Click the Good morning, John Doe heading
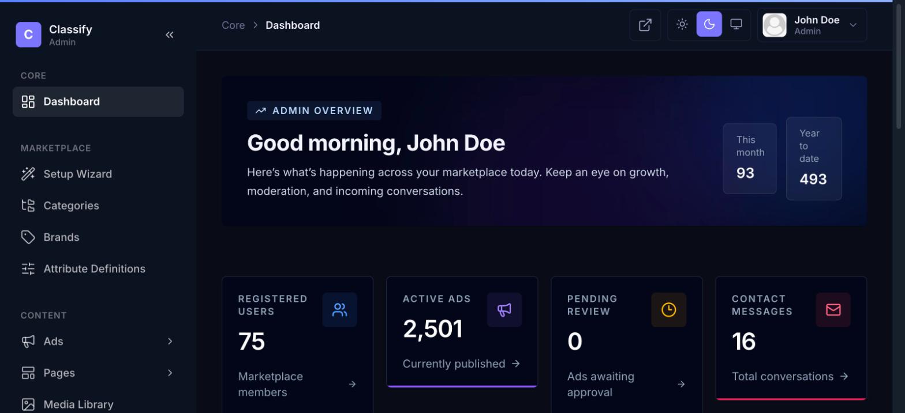The image size is (905, 413). click(x=376, y=143)
